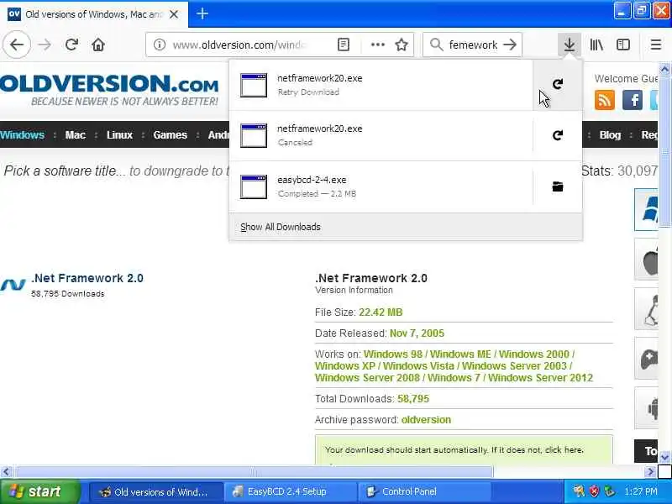672x504 pixels.
Task: Click Windows XP compatibility link
Action: (344, 366)
